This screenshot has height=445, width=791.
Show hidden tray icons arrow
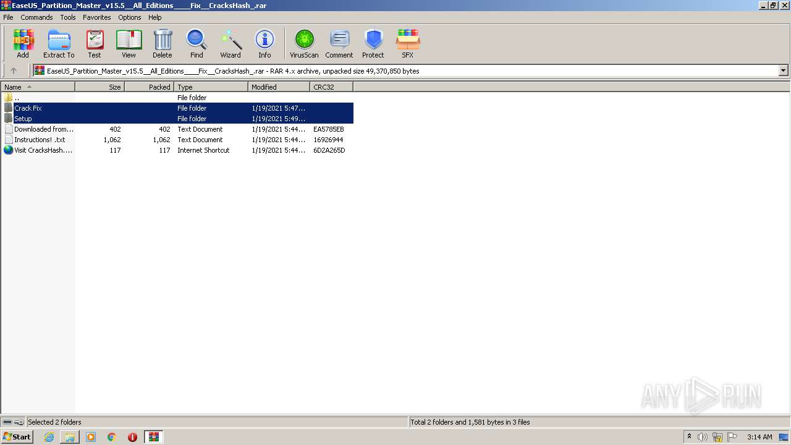point(689,436)
